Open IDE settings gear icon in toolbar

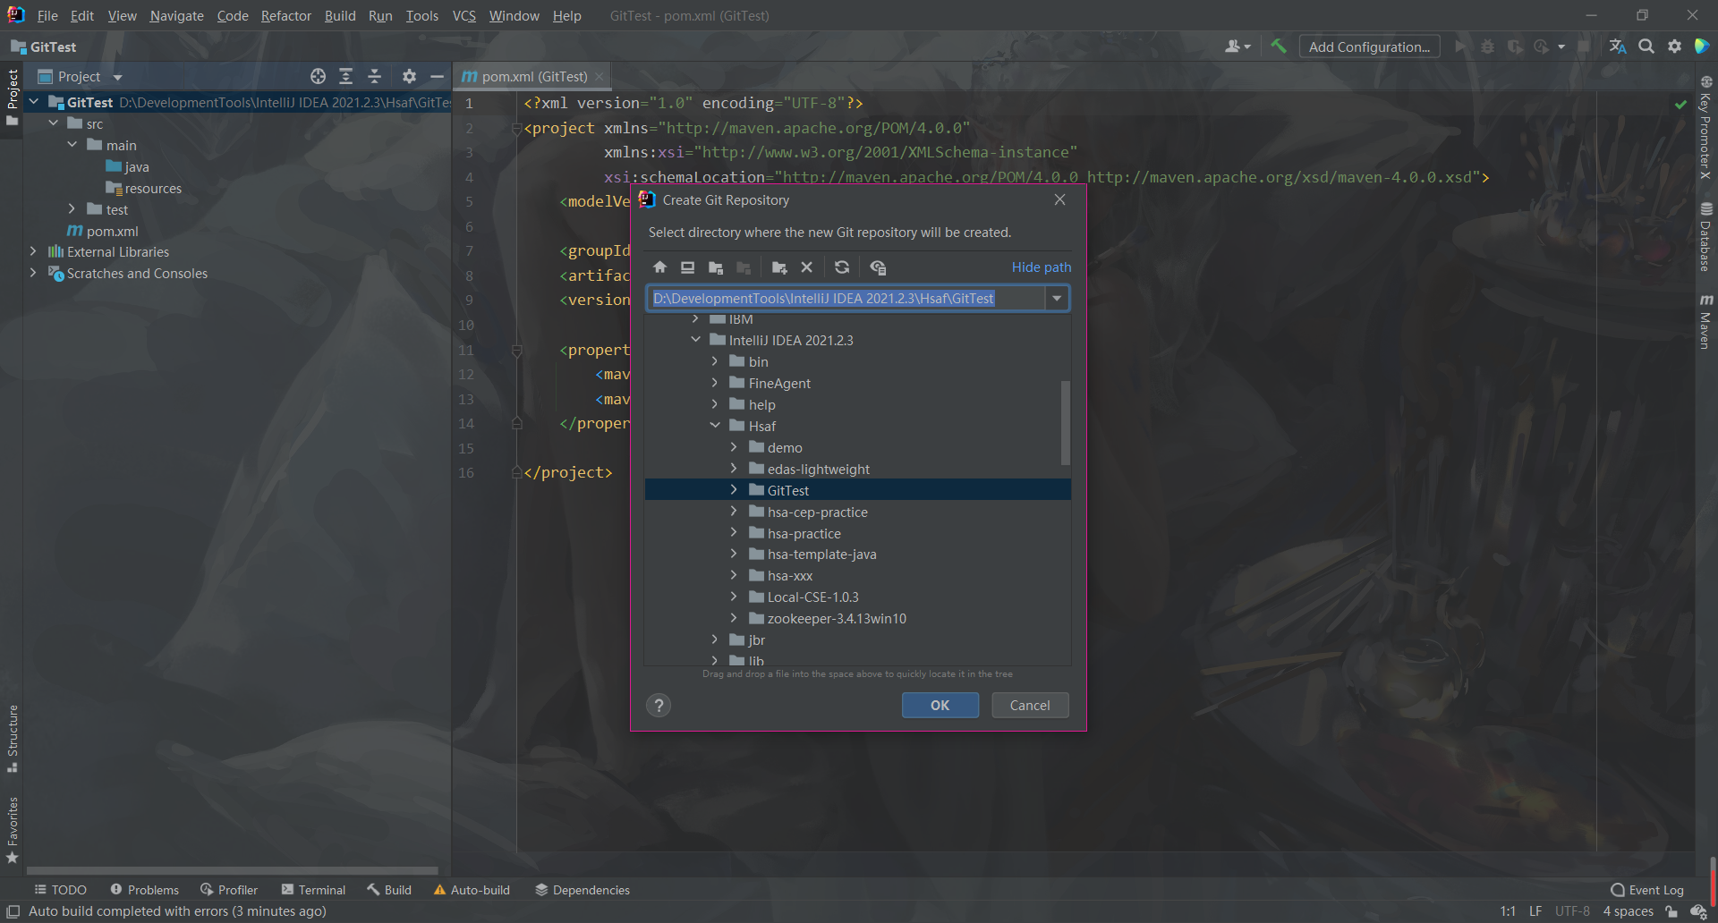click(1674, 47)
